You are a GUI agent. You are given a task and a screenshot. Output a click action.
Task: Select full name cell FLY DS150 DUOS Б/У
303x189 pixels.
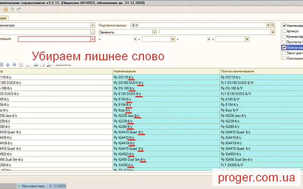(x=261, y=83)
